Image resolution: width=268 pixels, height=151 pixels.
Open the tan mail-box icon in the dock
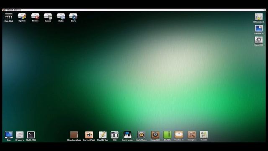179,135
